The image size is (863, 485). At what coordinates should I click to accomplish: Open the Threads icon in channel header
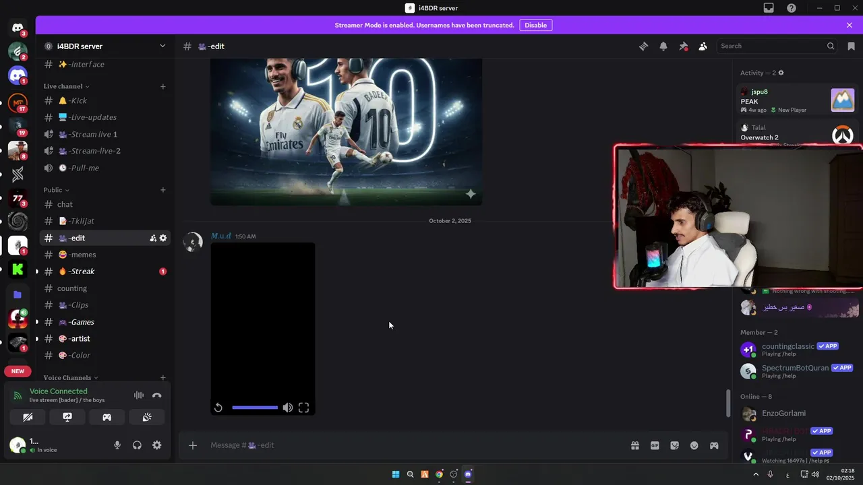(x=643, y=46)
